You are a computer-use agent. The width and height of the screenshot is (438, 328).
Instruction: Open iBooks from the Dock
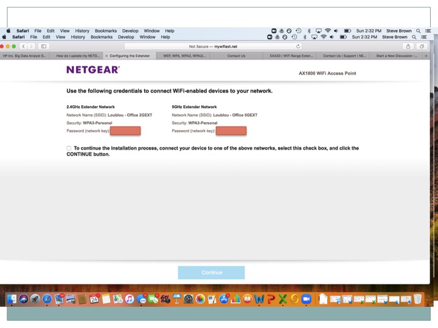247,299
